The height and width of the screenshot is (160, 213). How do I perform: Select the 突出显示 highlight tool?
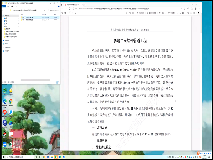click(x=172, y=13)
